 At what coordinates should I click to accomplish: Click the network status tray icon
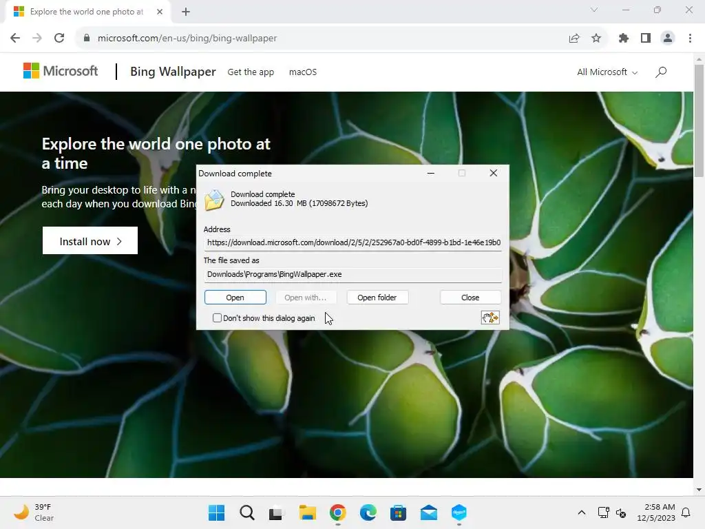[x=603, y=512]
